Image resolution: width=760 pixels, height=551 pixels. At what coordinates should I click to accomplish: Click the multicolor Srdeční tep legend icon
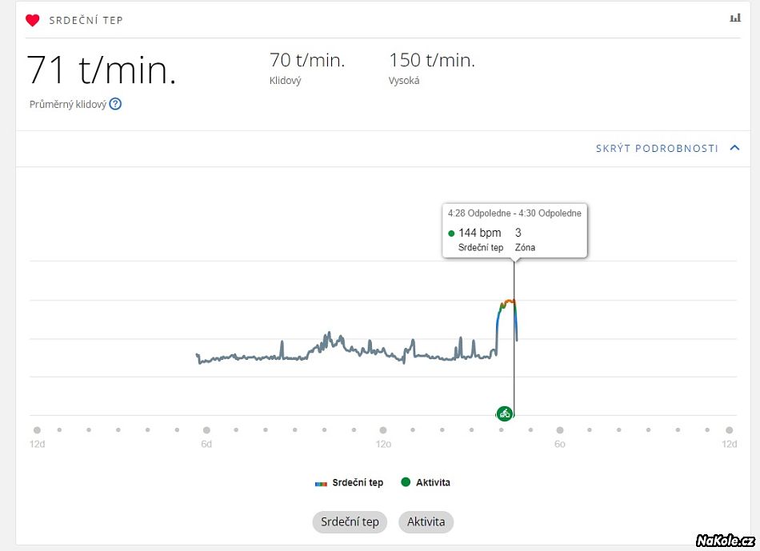321,483
